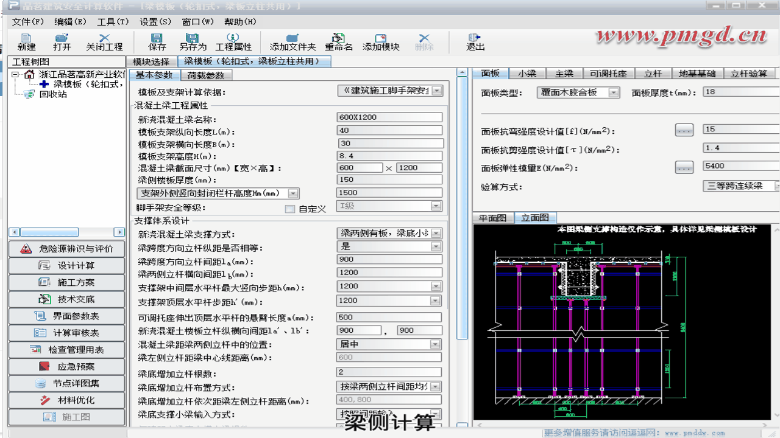
Task: Click the 添加文件夹 toolbar icon
Action: pyautogui.click(x=292, y=42)
